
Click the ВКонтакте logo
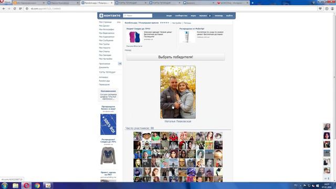tap(110, 16)
